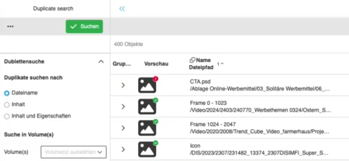Click the Suche in Volume(s) heading
Image resolution: width=349 pixels, height=161 pixels.
pyautogui.click(x=29, y=135)
